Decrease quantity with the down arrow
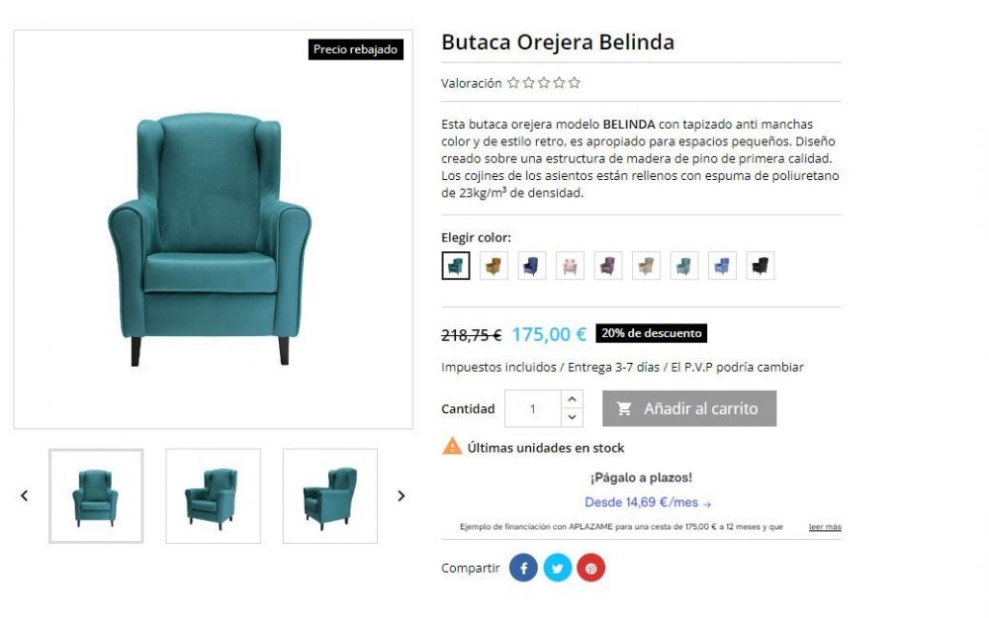The height and width of the screenshot is (618, 989). 572,417
